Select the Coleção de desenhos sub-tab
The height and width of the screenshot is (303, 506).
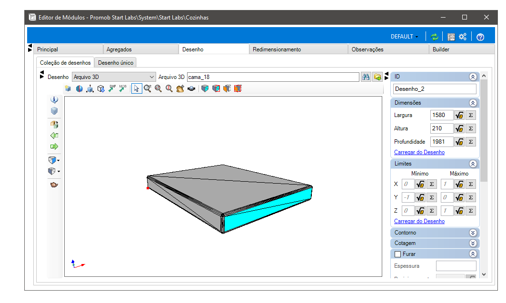point(65,62)
